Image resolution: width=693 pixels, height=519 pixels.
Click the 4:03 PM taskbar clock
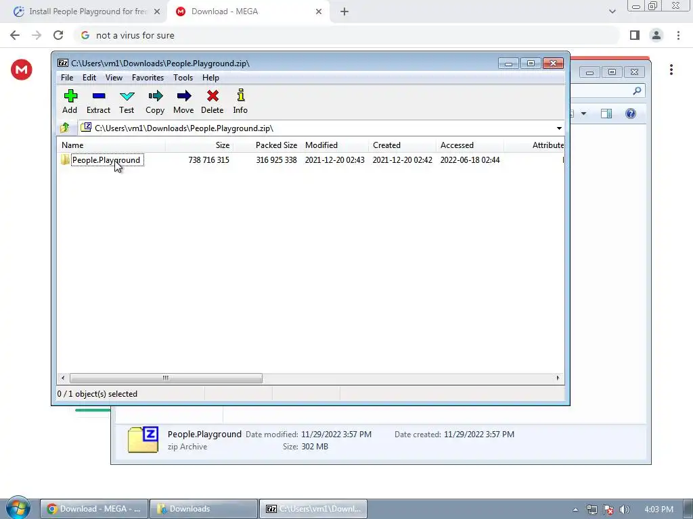coord(658,510)
